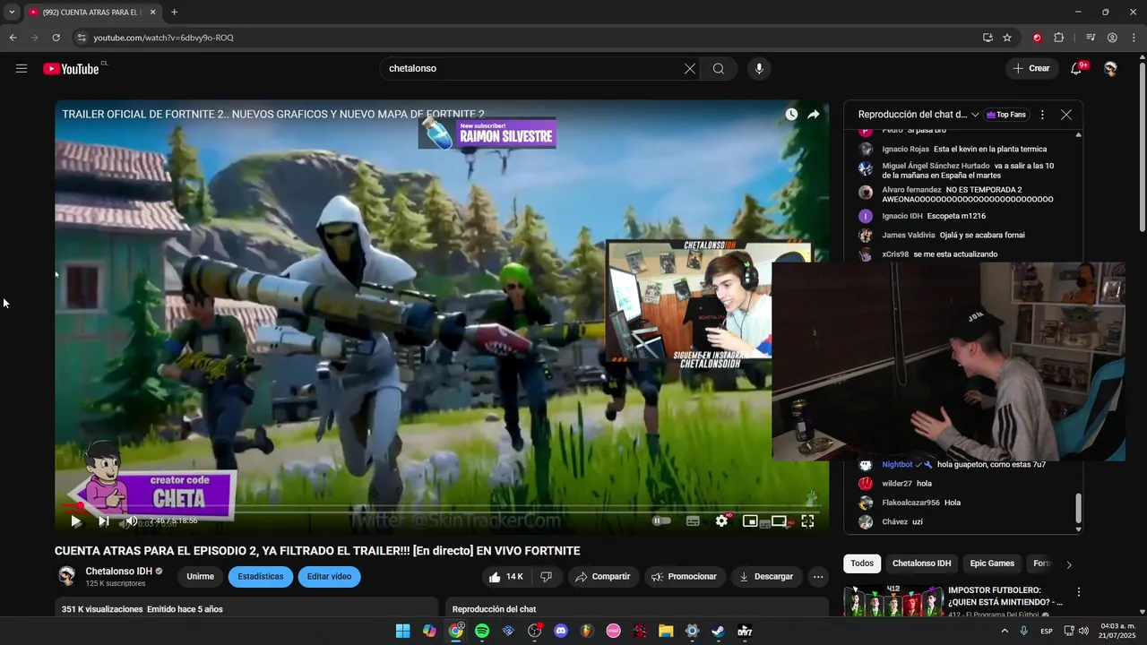Go back in the browser
The height and width of the screenshot is (645, 1147).
pyautogui.click(x=13, y=38)
